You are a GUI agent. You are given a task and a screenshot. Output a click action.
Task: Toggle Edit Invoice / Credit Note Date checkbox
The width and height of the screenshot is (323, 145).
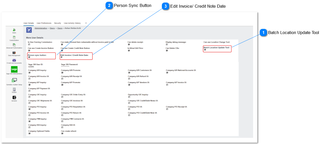[x=61, y=57]
